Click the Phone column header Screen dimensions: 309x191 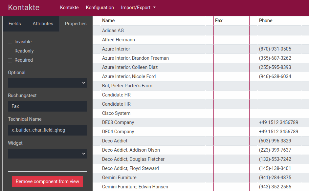click(x=266, y=21)
